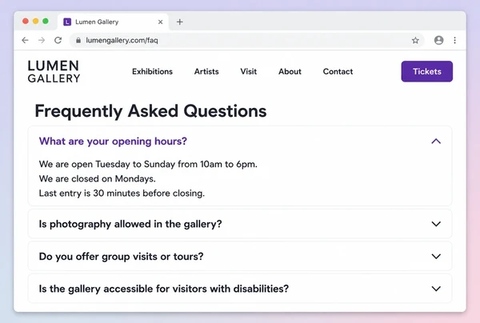Image resolution: width=480 pixels, height=323 pixels.
Task: Click text 'Last entry is 30 minutes before closing.'
Action: (x=122, y=193)
